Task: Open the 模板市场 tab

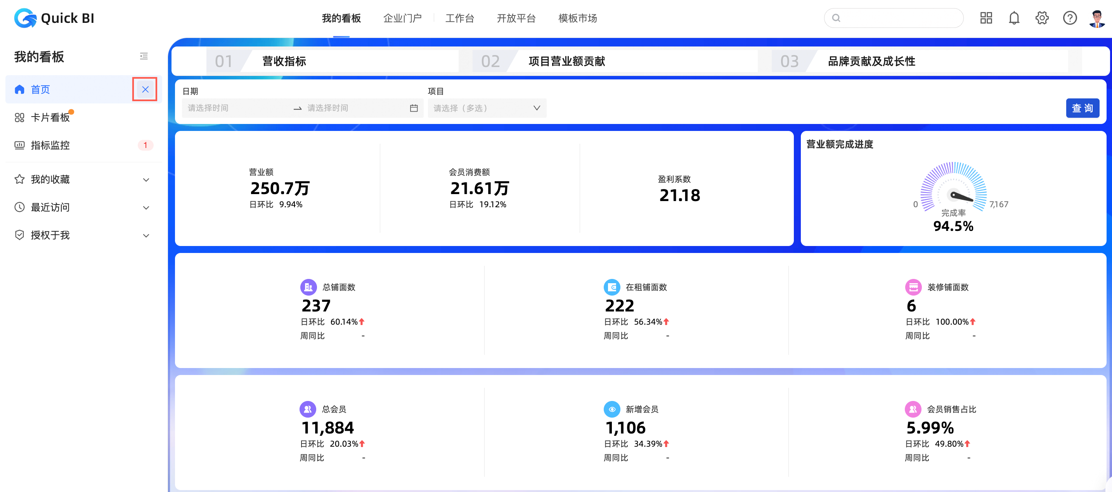Action: tap(577, 18)
